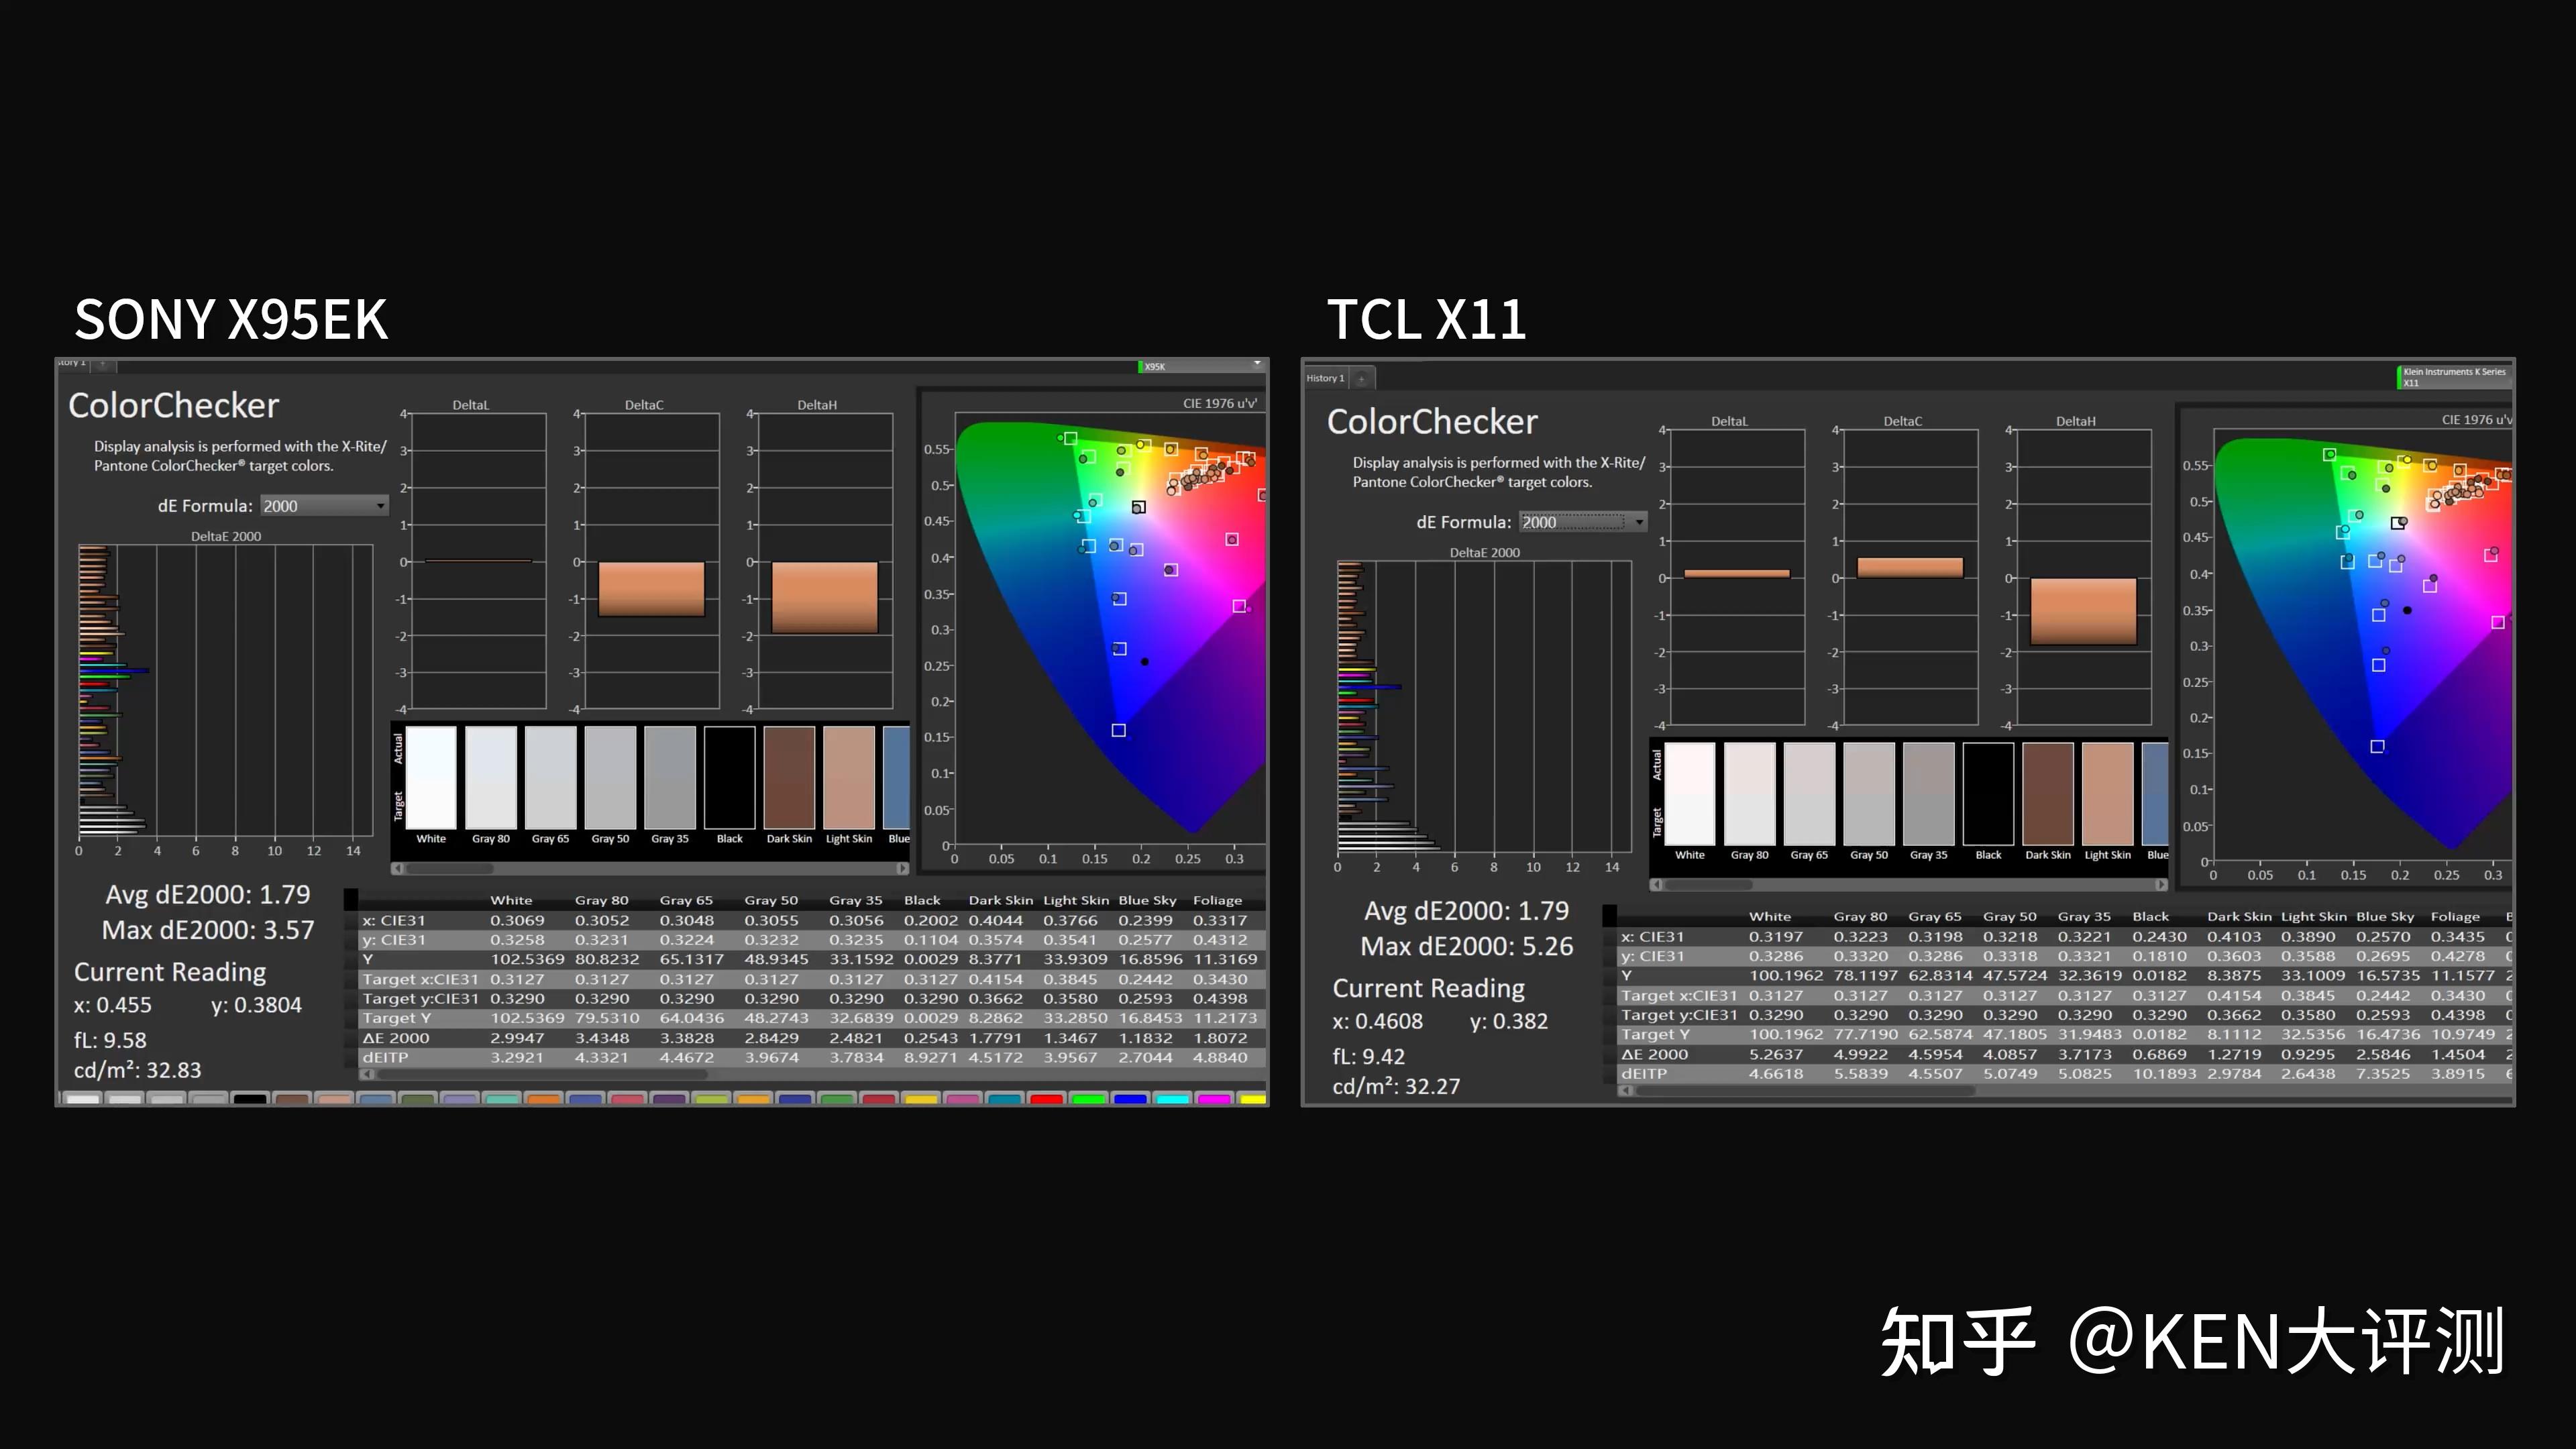Click the Sony swatch strip scrollbar thumb
Viewport: 2576px width, 1449px height.
[x=450, y=868]
